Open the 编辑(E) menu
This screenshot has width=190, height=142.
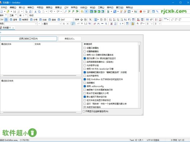coord(13,8)
